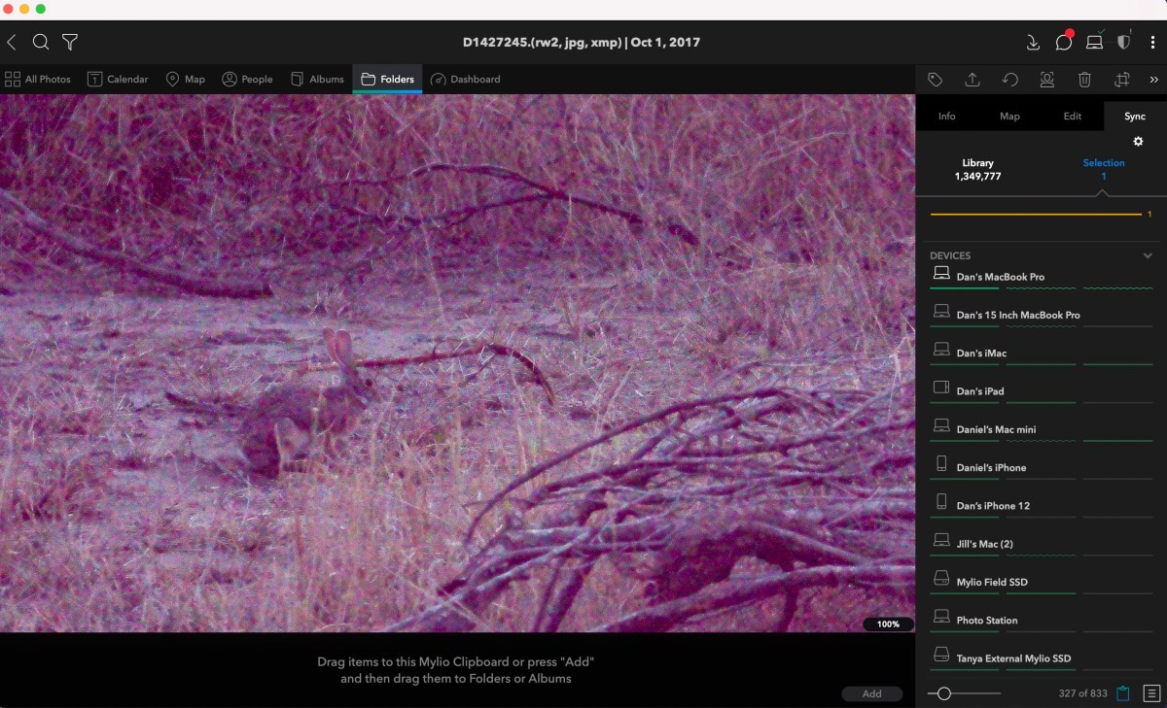The height and width of the screenshot is (708, 1167).
Task: Switch to All Photos view
Action: click(x=38, y=80)
